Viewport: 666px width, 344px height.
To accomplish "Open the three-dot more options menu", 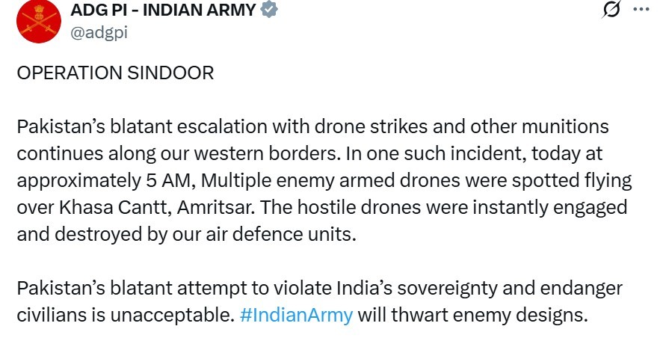I will pos(641,9).
